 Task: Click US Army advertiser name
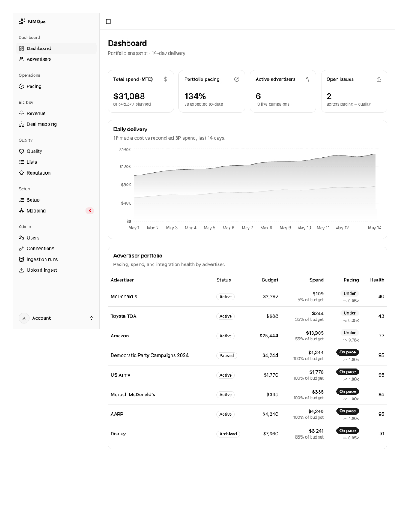click(x=120, y=375)
